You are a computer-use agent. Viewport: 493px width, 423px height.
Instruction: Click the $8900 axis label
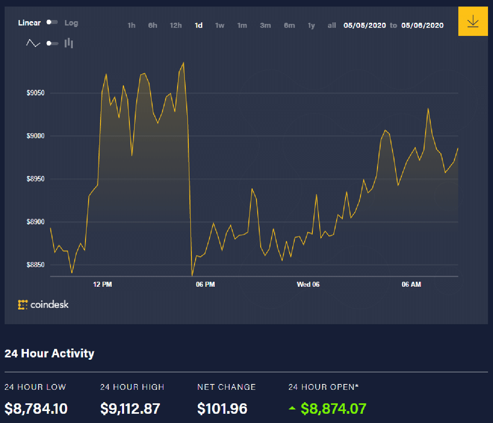tap(35, 222)
